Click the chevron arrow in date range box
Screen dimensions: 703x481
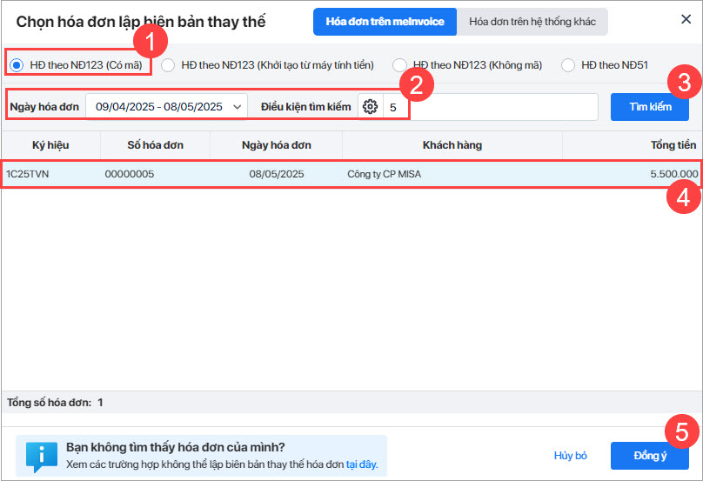tap(238, 107)
